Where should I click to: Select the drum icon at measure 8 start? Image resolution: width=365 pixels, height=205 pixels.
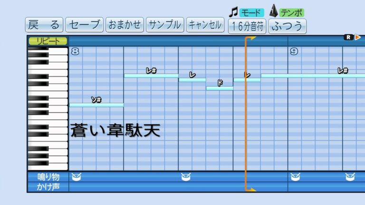pos(76,177)
